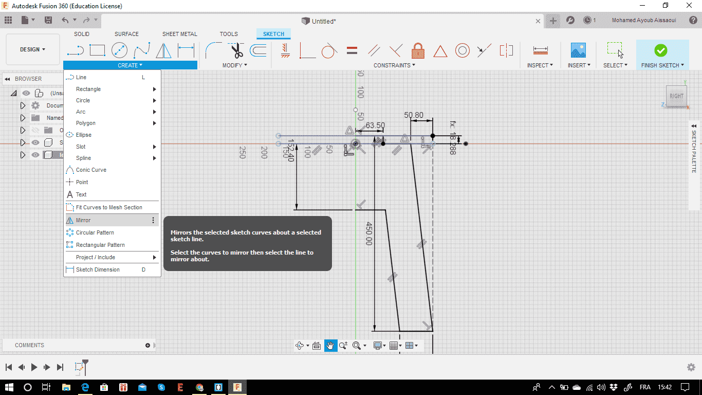Click the Measure tool in Inspect
The width and height of the screenshot is (702, 395).
(540, 50)
